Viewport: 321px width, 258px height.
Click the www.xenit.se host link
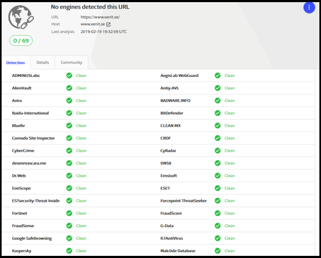pos(92,24)
